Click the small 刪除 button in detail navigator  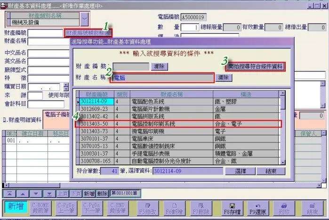[x=103, y=194]
